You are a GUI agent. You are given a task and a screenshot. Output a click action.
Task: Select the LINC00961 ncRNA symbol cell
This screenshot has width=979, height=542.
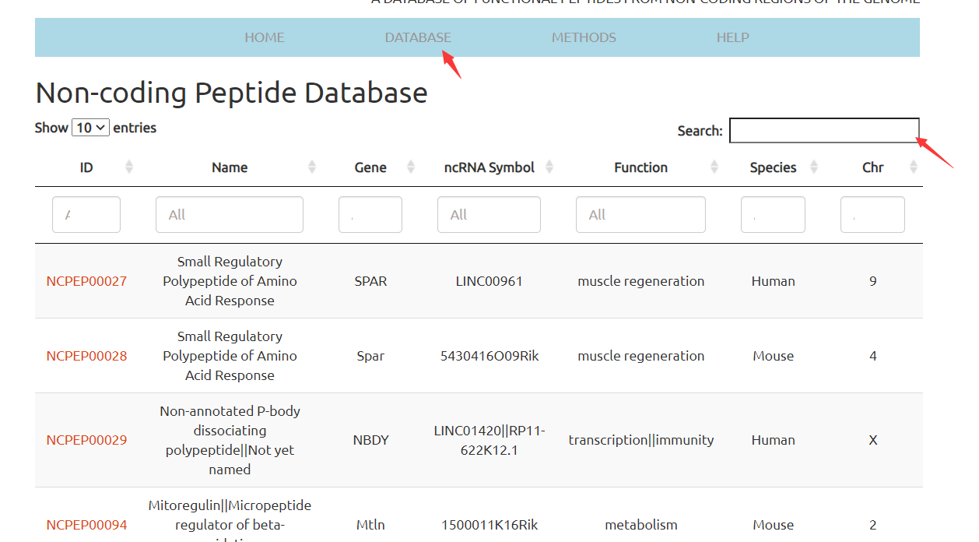[x=489, y=281]
